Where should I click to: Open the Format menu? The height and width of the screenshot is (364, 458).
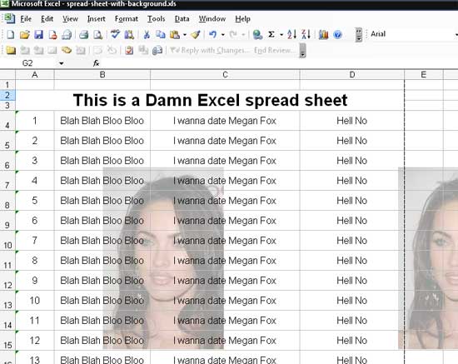[x=127, y=19]
